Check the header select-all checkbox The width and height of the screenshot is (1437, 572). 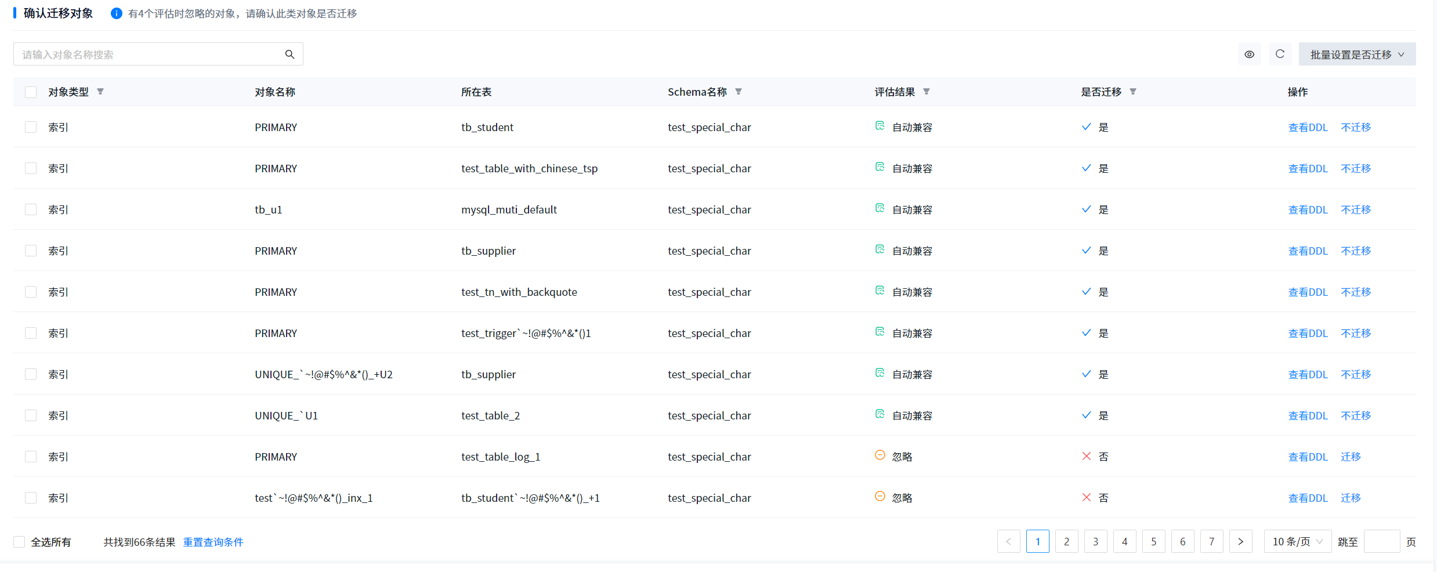[x=31, y=92]
